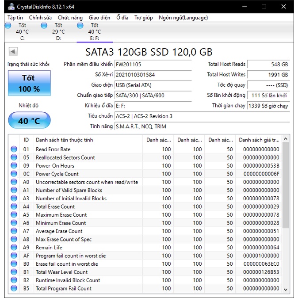Click features field S.M.A.R.T., NCQ, TRIM
Image resolution: width=298 pixels, height=298 pixels.
pos(202,126)
